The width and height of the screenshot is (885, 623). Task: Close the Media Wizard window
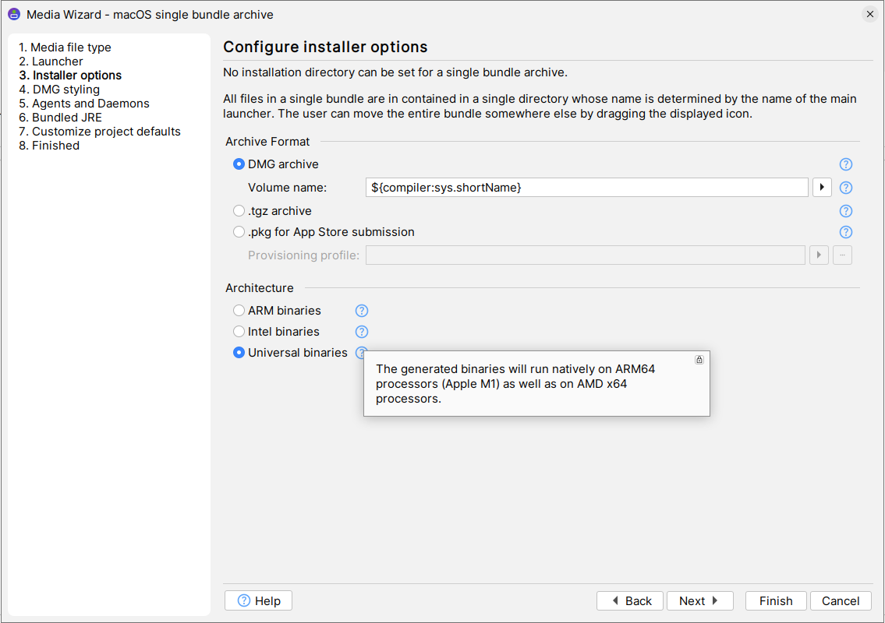click(869, 14)
